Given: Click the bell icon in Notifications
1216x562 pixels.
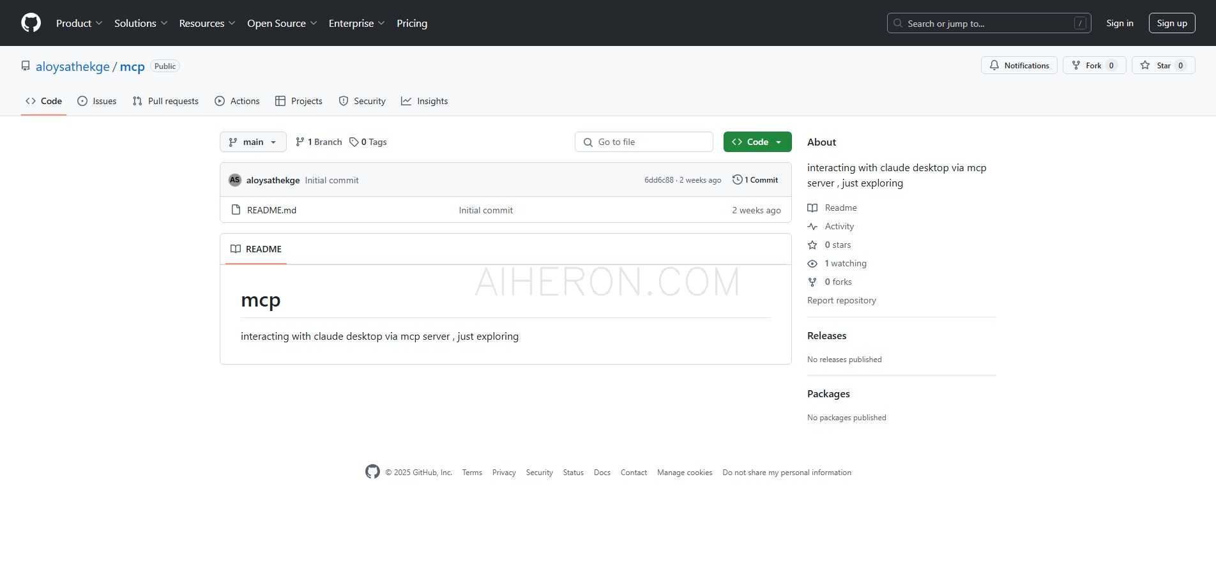Looking at the screenshot, I should pos(994,65).
